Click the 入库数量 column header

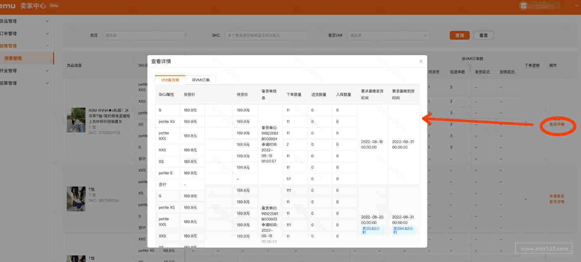(344, 95)
